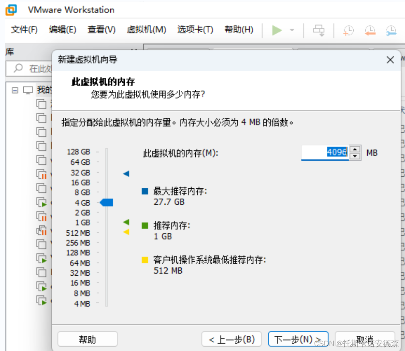Viewport: 405px width, 351px height.
Task: Click the 27.7 GB value text
Action: pos(169,202)
